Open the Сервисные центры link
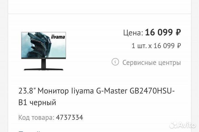Image resolution: width=199 pixels, height=132 pixels. click(x=151, y=63)
